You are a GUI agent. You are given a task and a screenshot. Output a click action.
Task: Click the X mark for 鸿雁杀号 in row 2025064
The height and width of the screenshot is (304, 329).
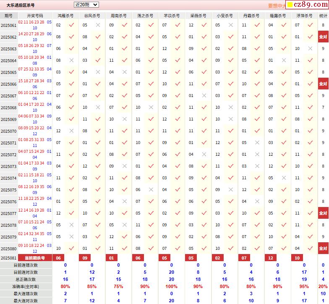tap(71, 60)
